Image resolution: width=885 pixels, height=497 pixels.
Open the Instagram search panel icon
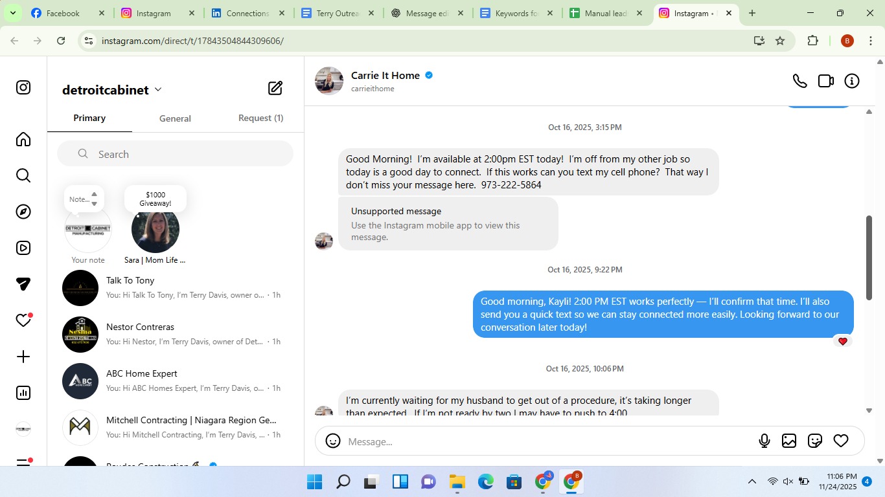click(23, 175)
